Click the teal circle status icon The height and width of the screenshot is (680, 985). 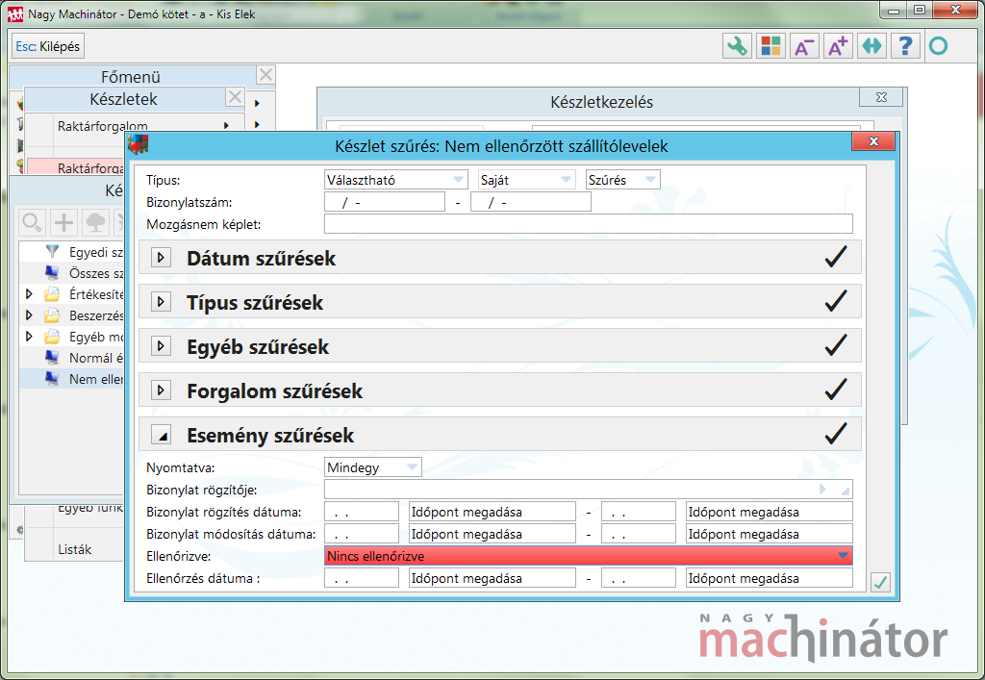point(939,46)
